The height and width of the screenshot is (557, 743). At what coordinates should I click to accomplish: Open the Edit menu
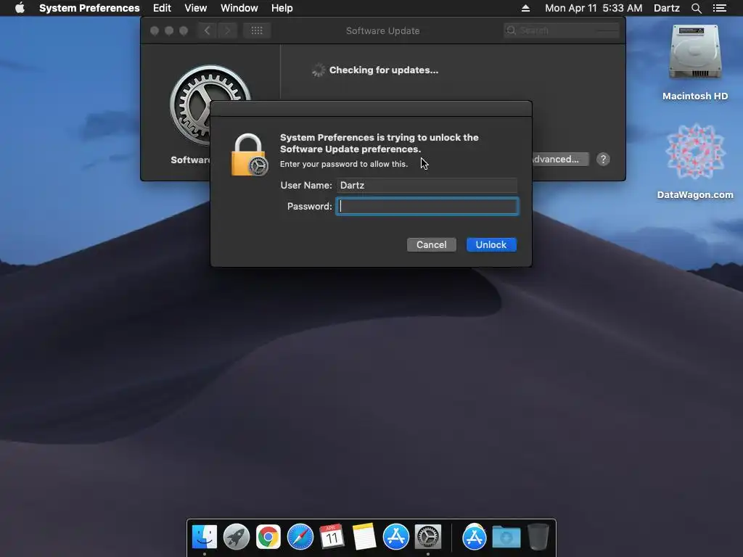(x=162, y=8)
